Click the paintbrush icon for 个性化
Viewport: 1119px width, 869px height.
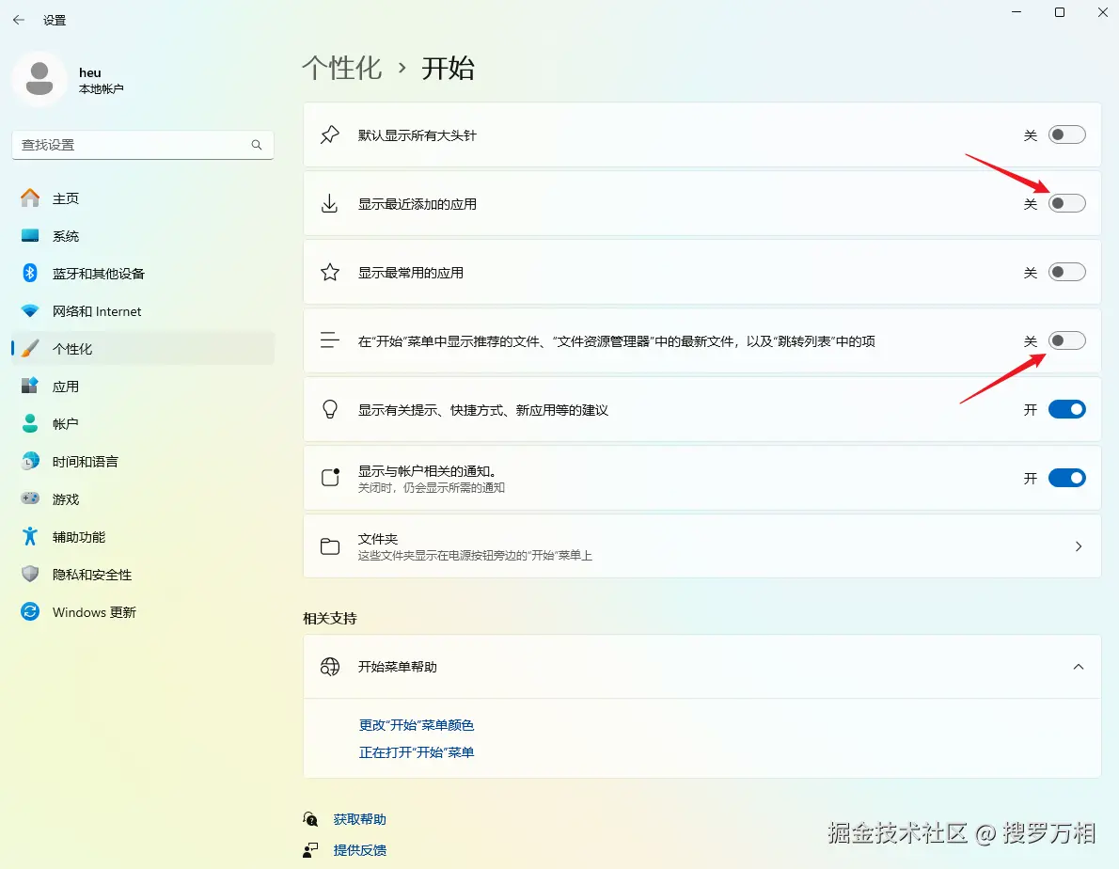coord(30,349)
